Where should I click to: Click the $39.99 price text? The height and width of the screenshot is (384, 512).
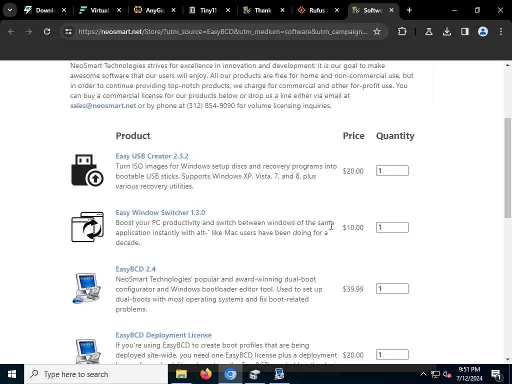coord(353,289)
